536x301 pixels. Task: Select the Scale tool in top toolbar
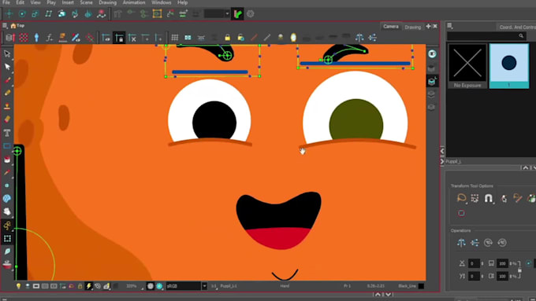pos(35,14)
